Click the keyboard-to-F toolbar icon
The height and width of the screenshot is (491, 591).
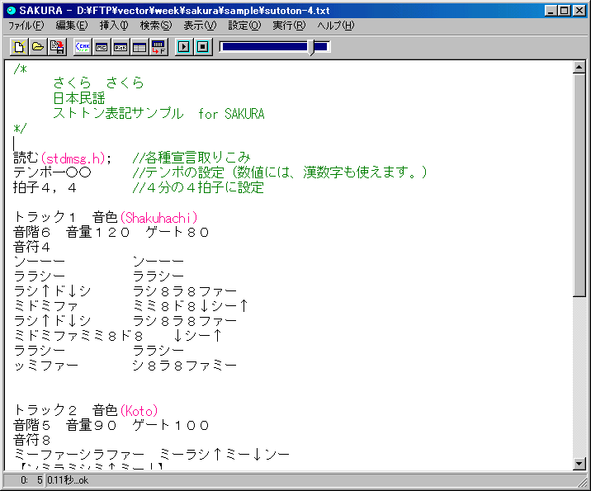(158, 47)
